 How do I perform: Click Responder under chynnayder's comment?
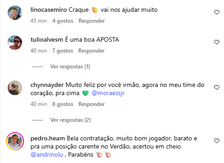point(92,104)
